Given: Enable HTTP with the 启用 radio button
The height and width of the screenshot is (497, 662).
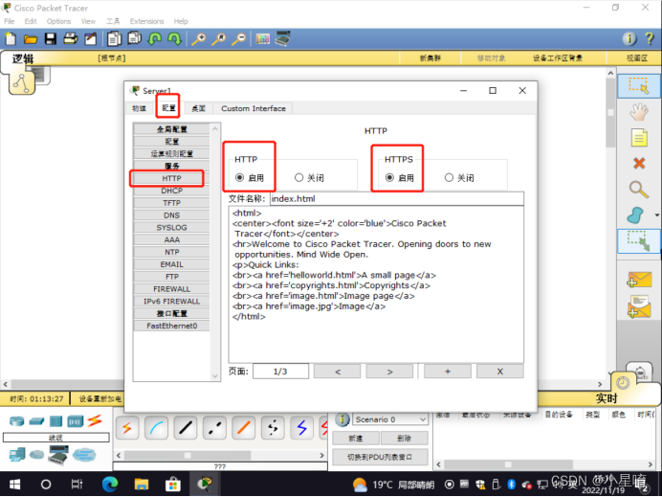Looking at the screenshot, I should click(239, 177).
